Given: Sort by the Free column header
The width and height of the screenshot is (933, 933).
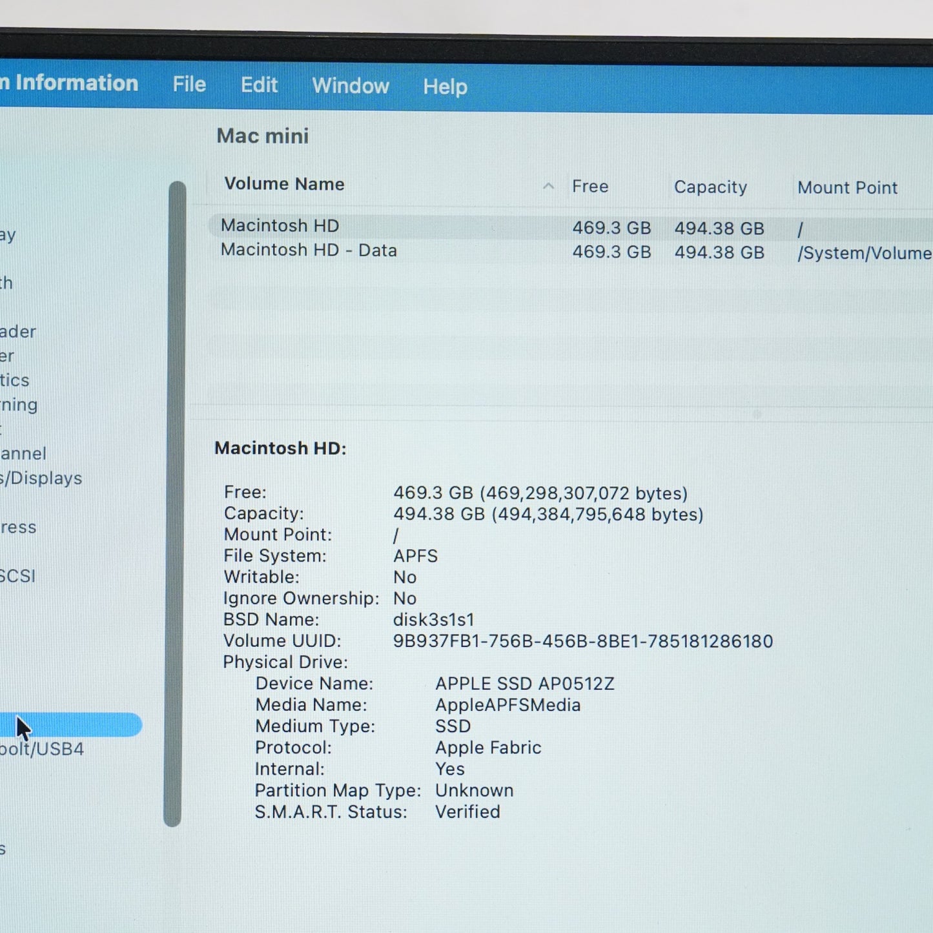Looking at the screenshot, I should click(590, 187).
